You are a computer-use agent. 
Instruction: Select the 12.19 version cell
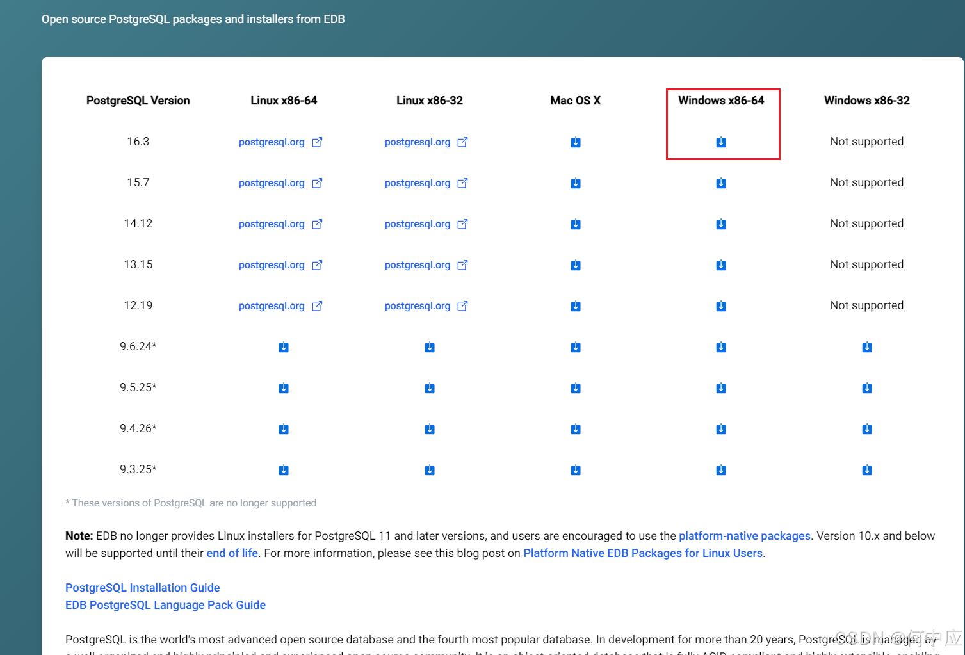(138, 305)
